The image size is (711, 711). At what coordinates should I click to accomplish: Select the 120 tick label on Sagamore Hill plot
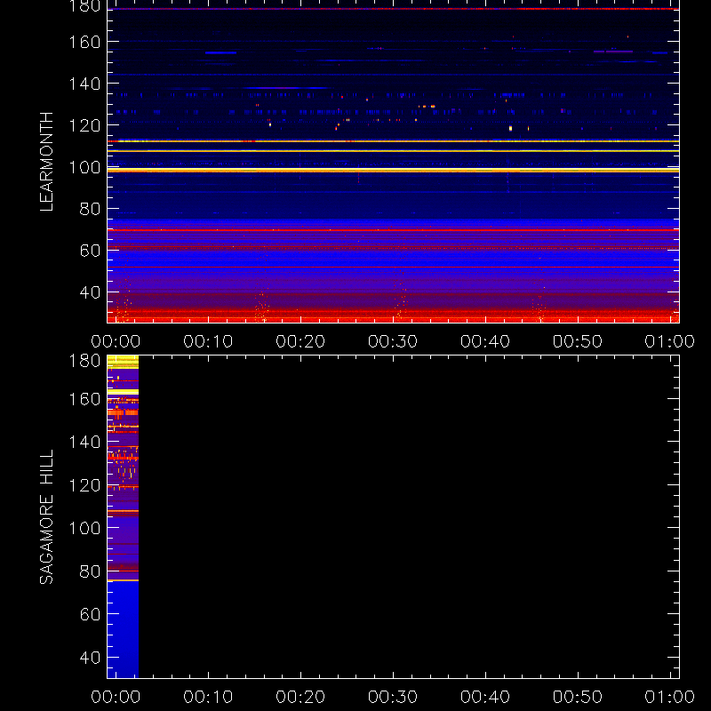[84, 485]
